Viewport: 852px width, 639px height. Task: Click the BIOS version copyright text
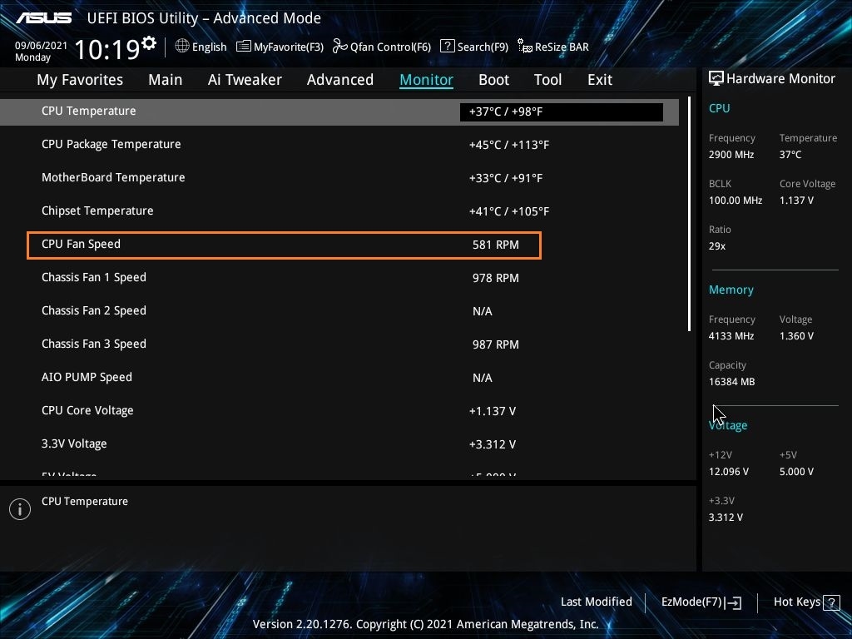point(425,624)
